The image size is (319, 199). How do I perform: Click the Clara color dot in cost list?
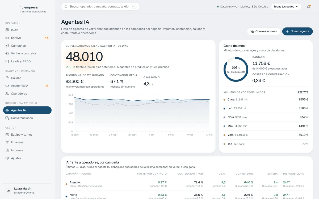click(x=225, y=99)
